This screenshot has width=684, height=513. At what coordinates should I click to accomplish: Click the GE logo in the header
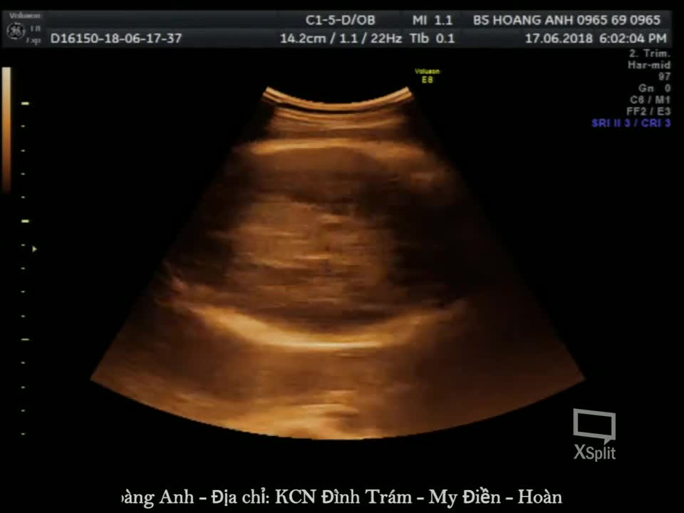16,31
